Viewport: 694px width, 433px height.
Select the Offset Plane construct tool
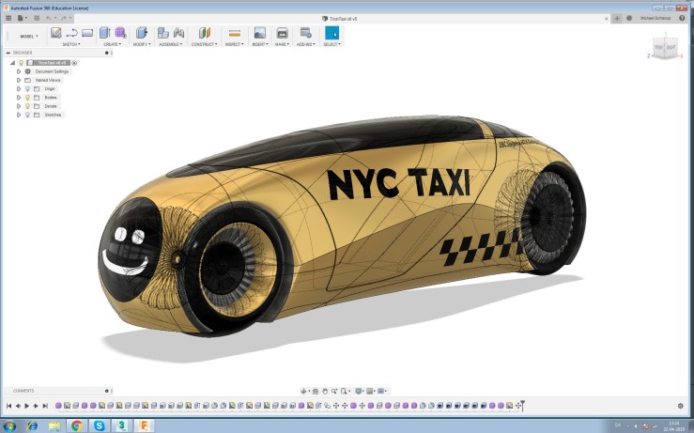[x=205, y=32]
